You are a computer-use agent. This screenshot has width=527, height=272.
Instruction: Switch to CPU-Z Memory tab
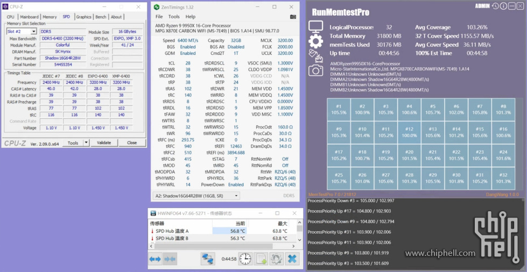tap(50, 17)
